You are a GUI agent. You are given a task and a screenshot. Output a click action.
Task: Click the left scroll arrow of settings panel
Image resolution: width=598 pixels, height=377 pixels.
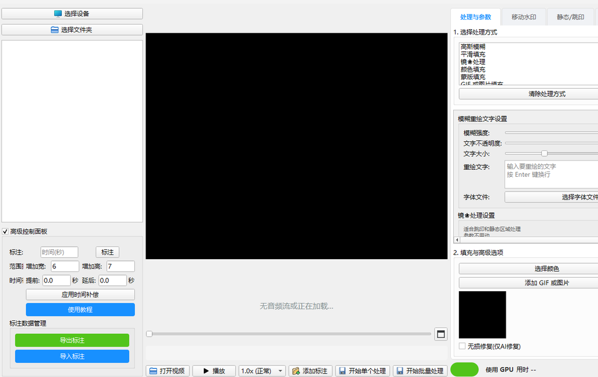point(457,240)
